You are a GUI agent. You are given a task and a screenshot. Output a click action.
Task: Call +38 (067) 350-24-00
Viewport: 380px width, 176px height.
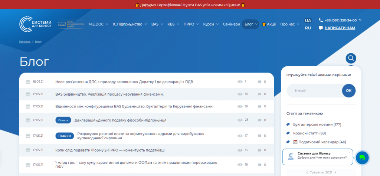341,20
